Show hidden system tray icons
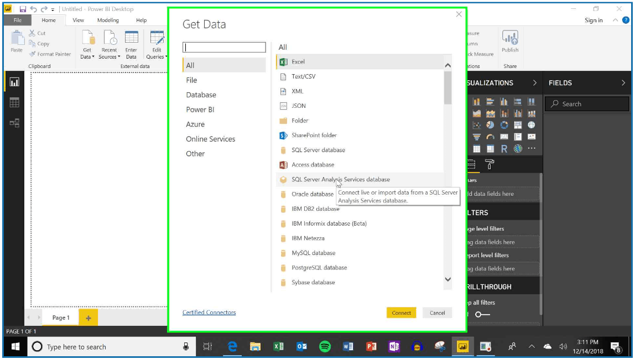The width and height of the screenshot is (635, 359). click(532, 346)
